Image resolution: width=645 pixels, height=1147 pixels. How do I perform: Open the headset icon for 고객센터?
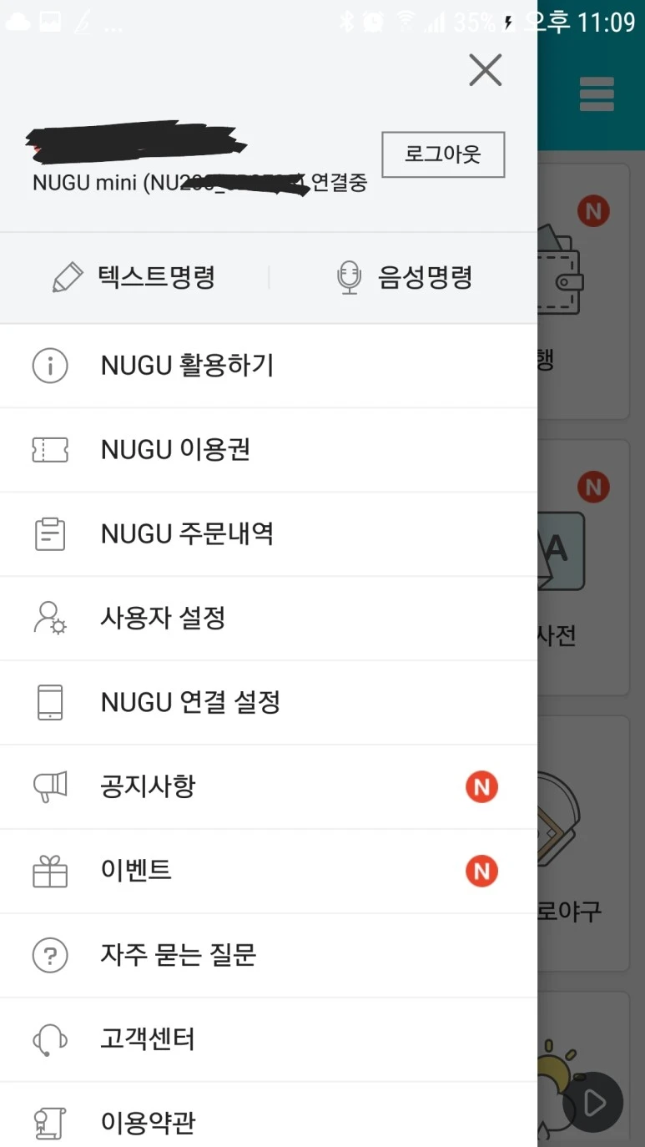pos(50,1040)
